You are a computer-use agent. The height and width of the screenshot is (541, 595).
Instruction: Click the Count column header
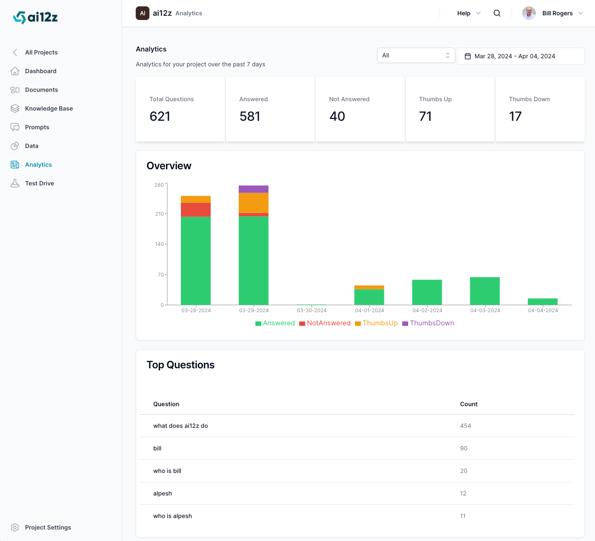click(x=469, y=404)
